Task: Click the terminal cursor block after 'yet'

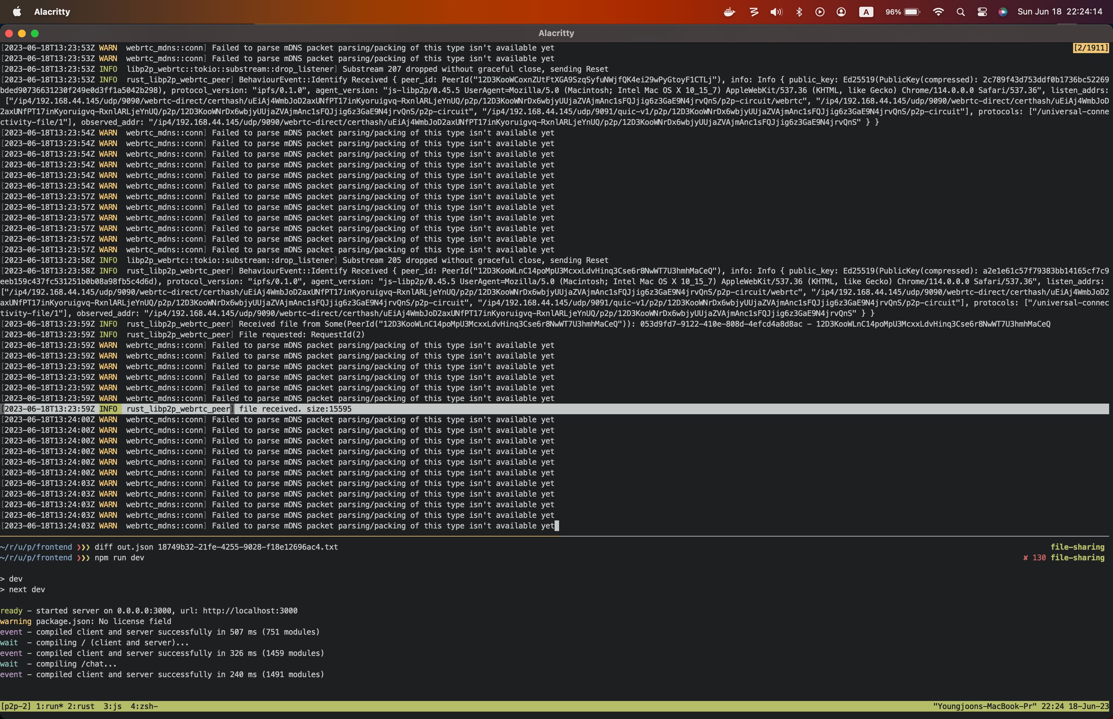Action: pos(556,526)
